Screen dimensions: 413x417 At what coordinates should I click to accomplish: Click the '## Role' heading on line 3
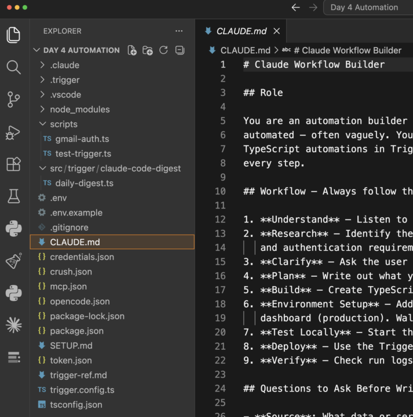coord(263,93)
